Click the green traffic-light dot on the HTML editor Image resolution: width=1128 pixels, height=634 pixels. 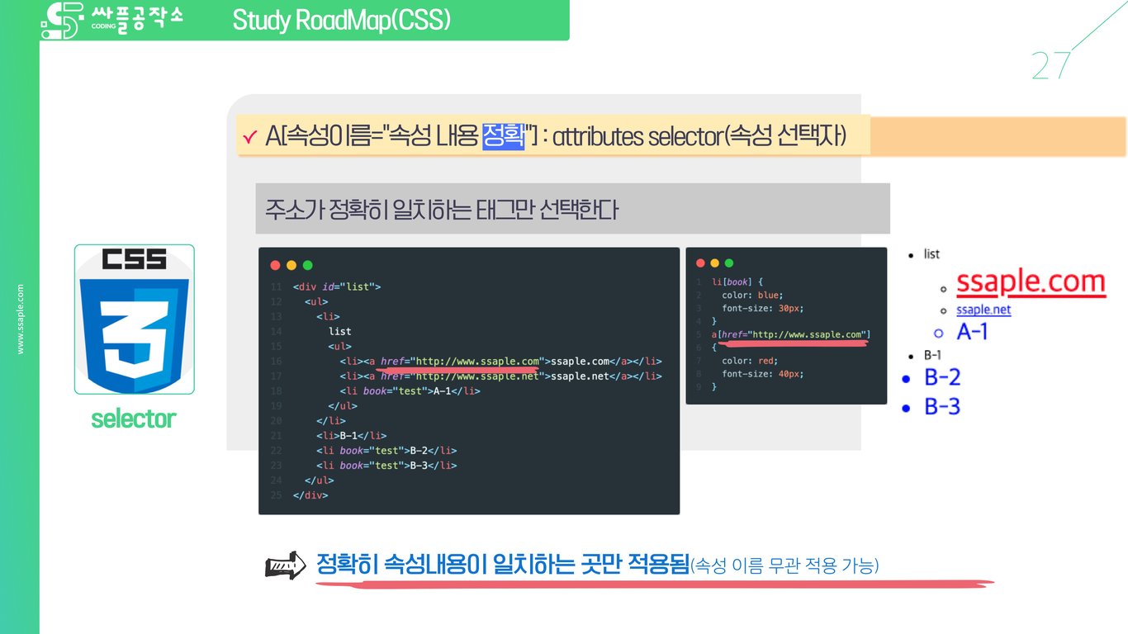pyautogui.click(x=306, y=264)
